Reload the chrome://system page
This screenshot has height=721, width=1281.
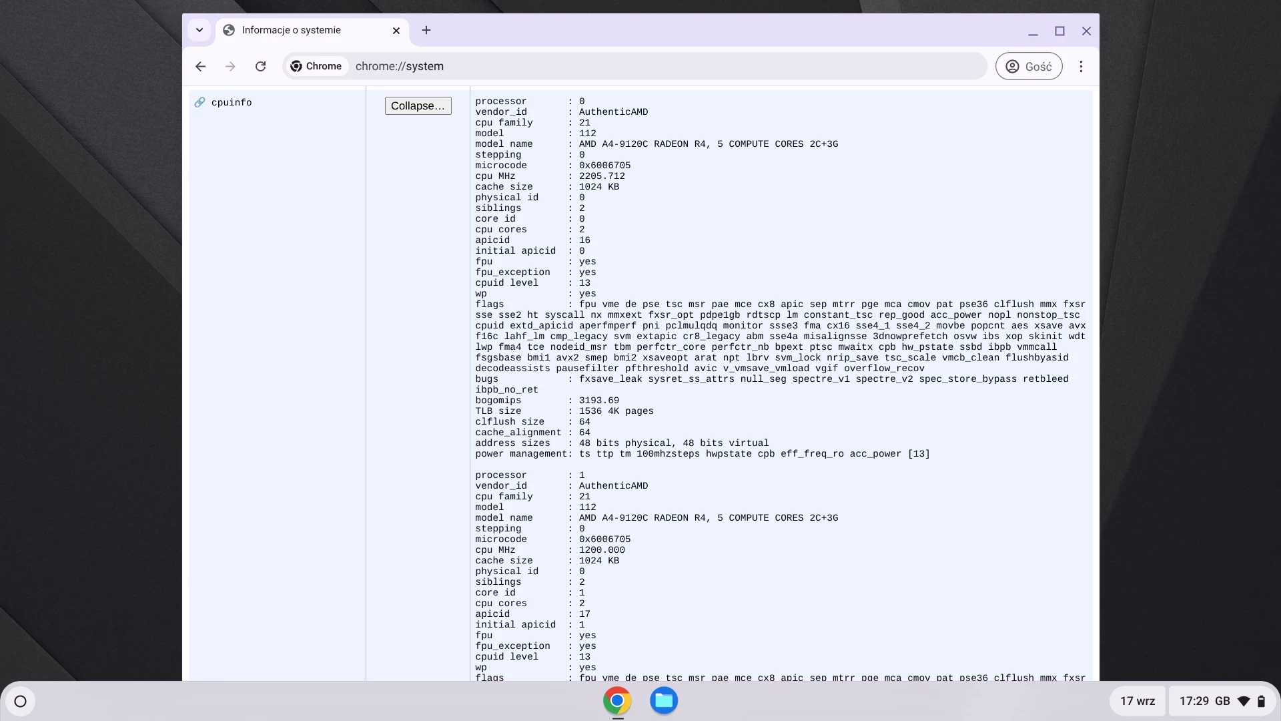click(x=261, y=66)
